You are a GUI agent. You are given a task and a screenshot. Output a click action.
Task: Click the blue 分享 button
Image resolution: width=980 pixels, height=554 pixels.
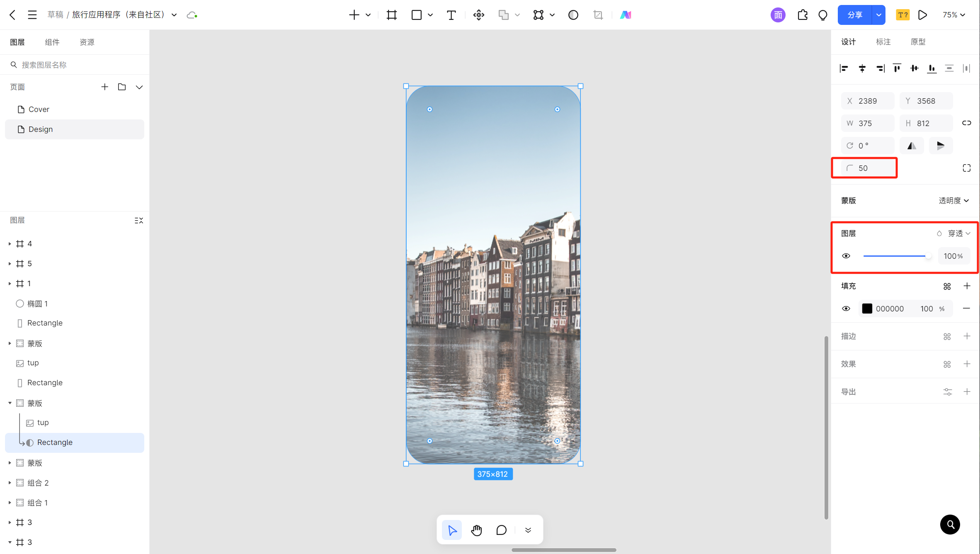(855, 15)
